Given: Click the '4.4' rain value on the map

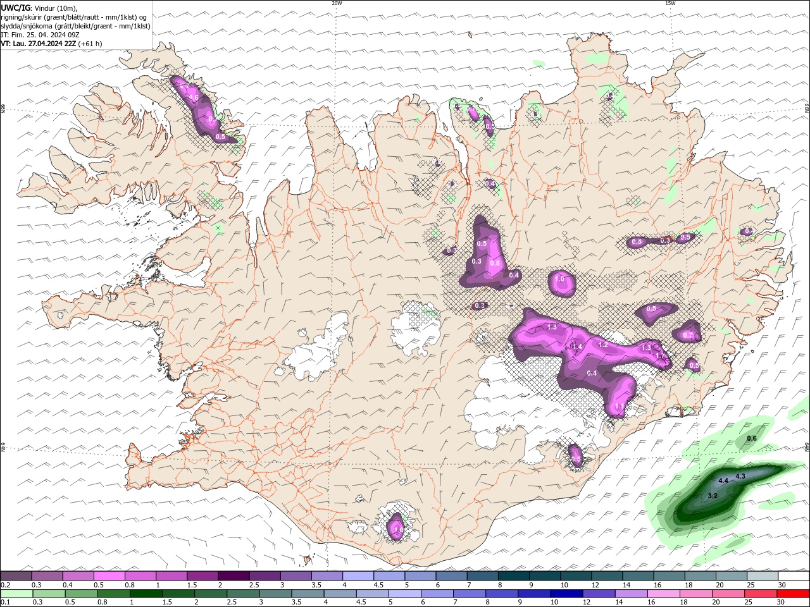Looking at the screenshot, I should (x=724, y=481).
